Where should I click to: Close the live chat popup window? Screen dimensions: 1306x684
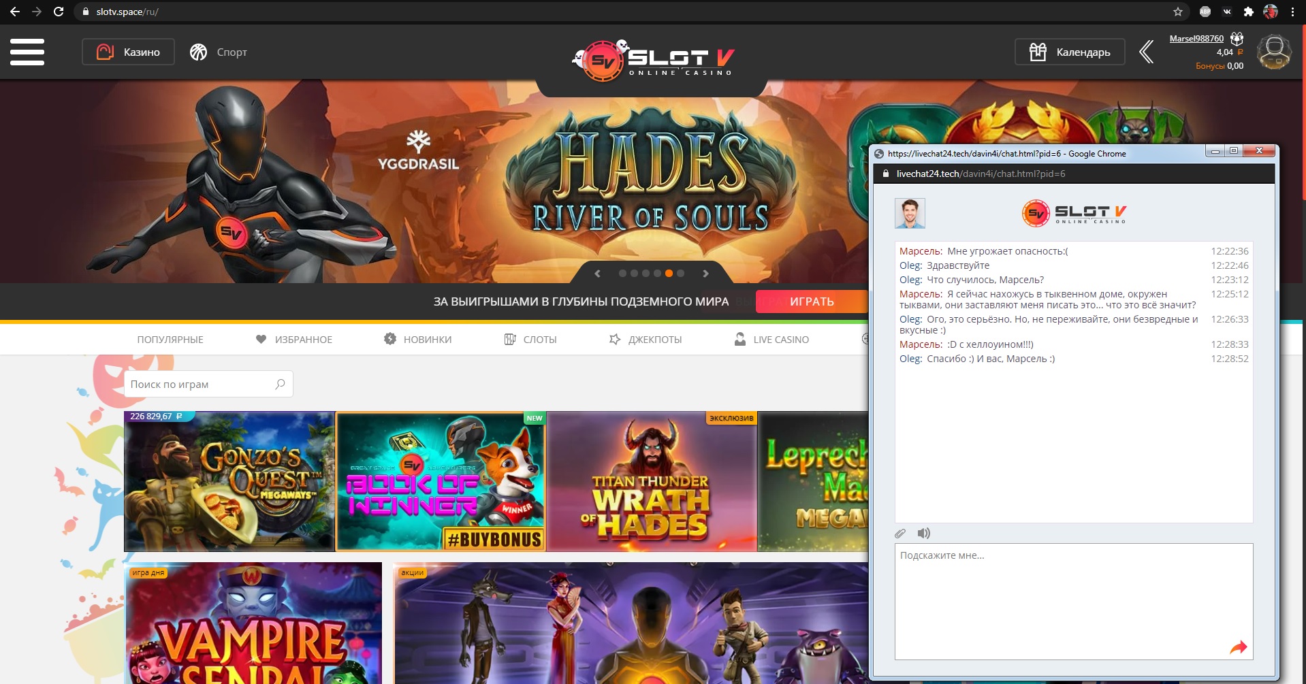(1259, 151)
